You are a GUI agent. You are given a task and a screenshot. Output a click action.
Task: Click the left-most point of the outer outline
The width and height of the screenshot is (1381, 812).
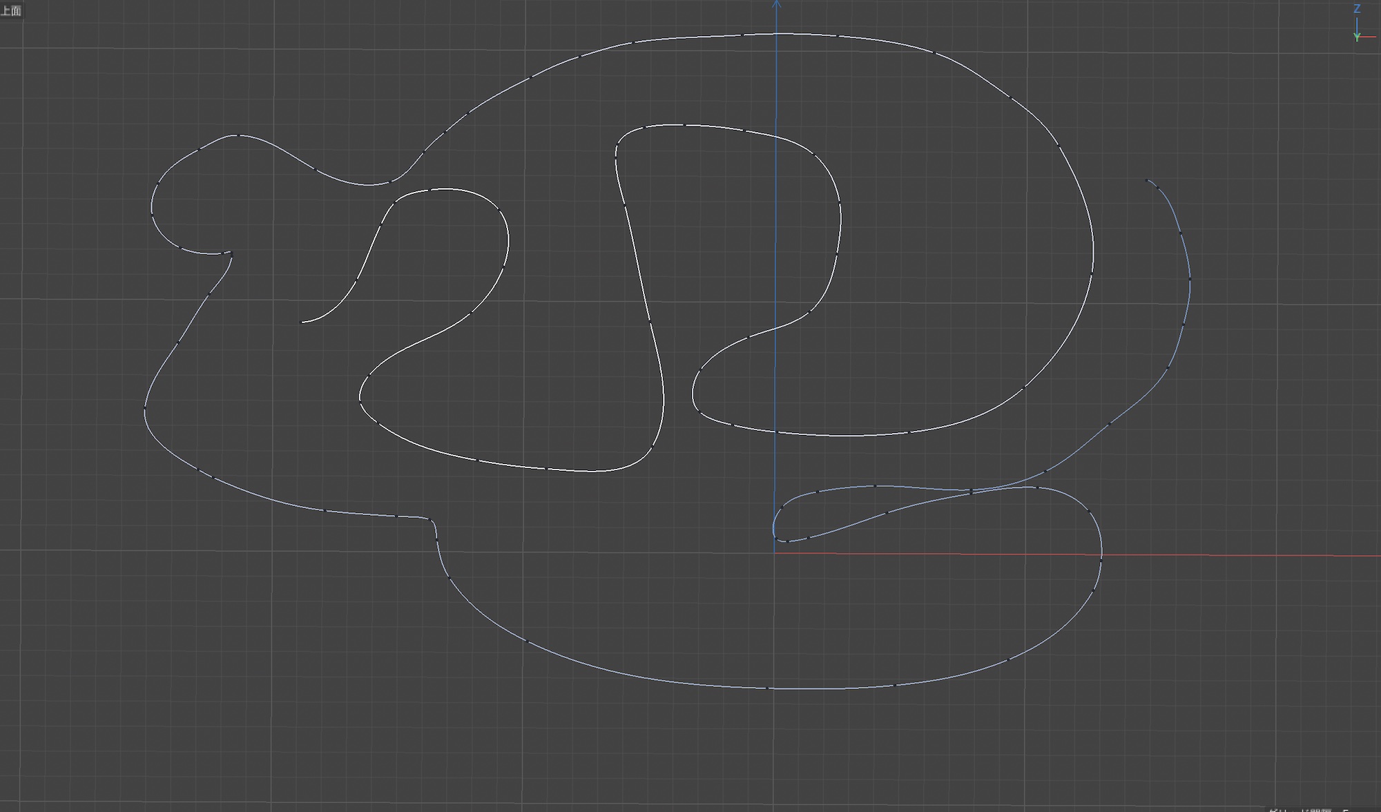click(x=144, y=412)
